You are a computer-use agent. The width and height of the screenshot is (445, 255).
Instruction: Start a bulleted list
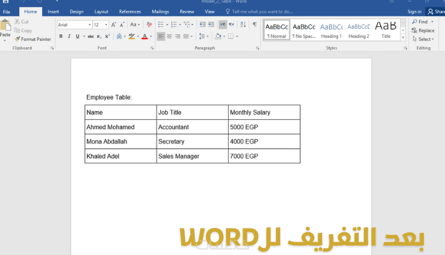point(161,24)
